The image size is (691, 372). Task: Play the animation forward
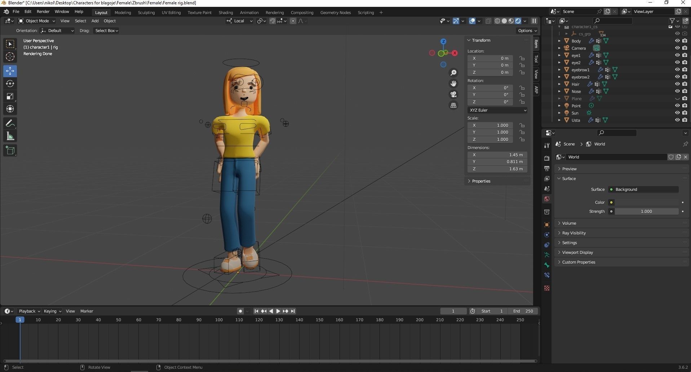(278, 311)
